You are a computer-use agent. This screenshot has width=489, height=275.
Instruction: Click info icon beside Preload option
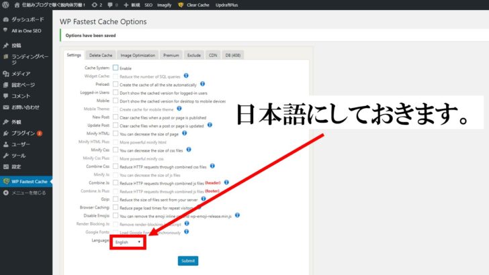(x=202, y=84)
